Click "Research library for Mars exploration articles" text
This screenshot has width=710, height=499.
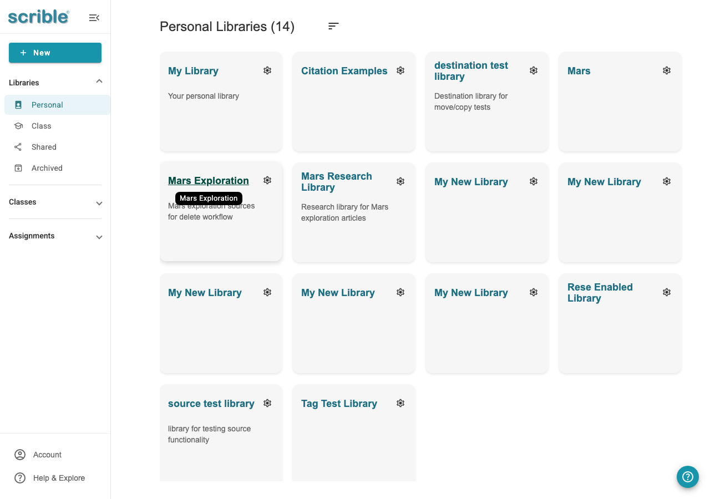pos(345,212)
